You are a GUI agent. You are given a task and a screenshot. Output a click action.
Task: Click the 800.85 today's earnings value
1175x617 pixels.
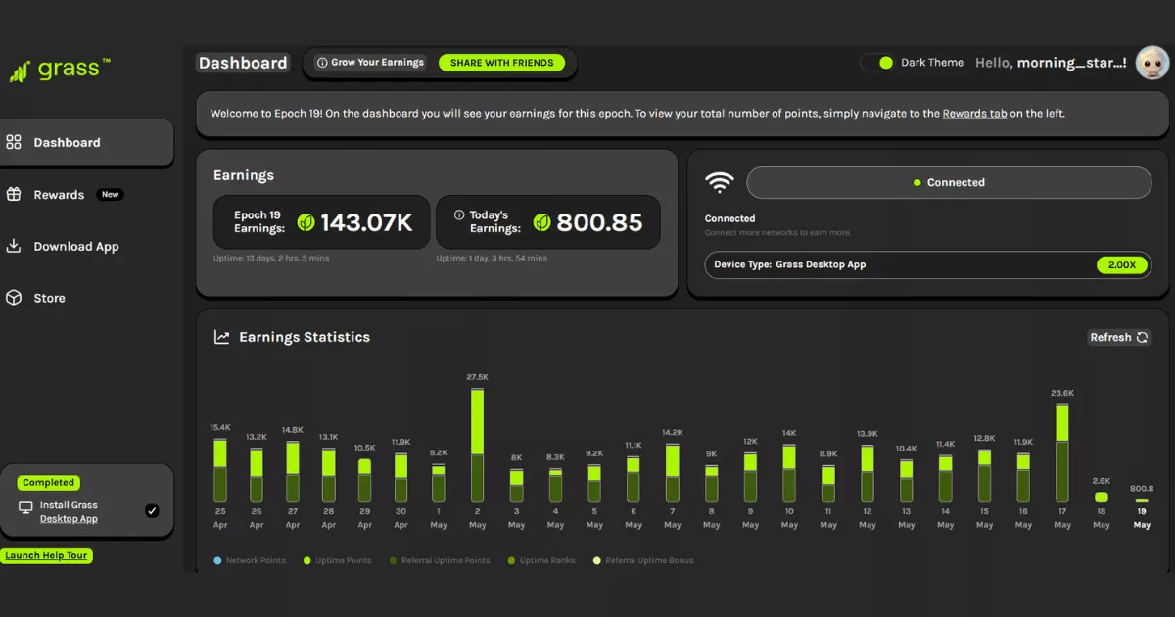(x=599, y=223)
